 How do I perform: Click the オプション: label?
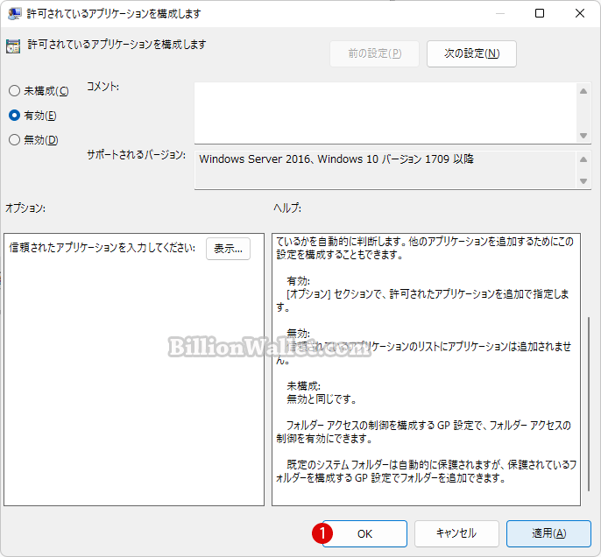(25, 208)
